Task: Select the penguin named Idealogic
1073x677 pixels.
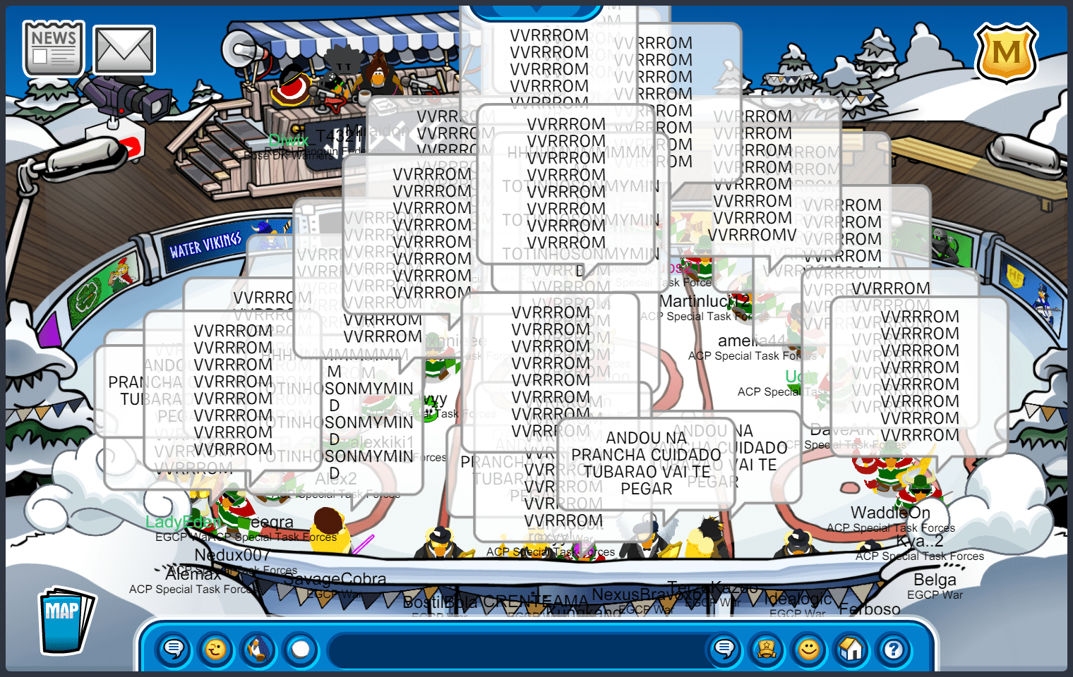Action: (x=798, y=599)
